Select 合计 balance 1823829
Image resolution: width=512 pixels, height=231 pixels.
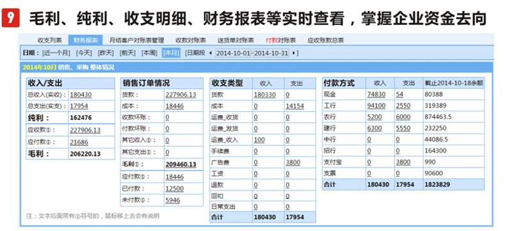437,184
